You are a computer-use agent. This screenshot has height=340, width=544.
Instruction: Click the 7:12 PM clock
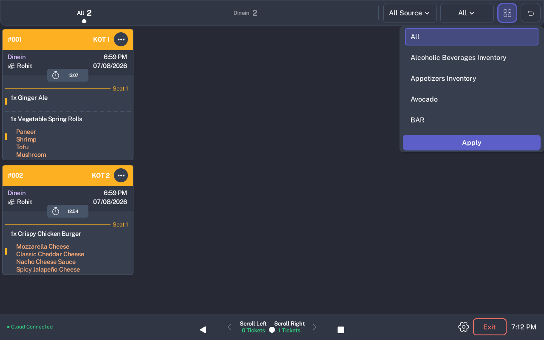(x=524, y=327)
